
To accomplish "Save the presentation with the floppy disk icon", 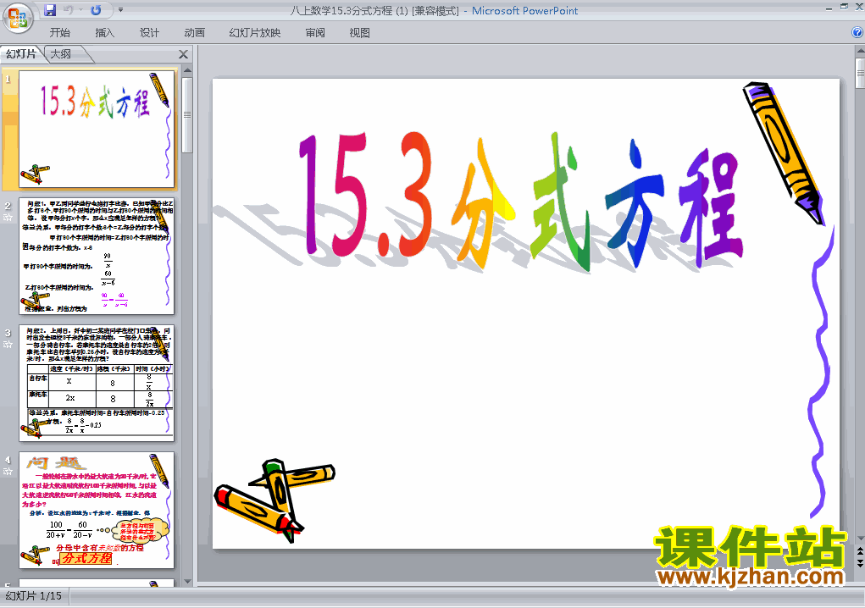I will pos(50,10).
